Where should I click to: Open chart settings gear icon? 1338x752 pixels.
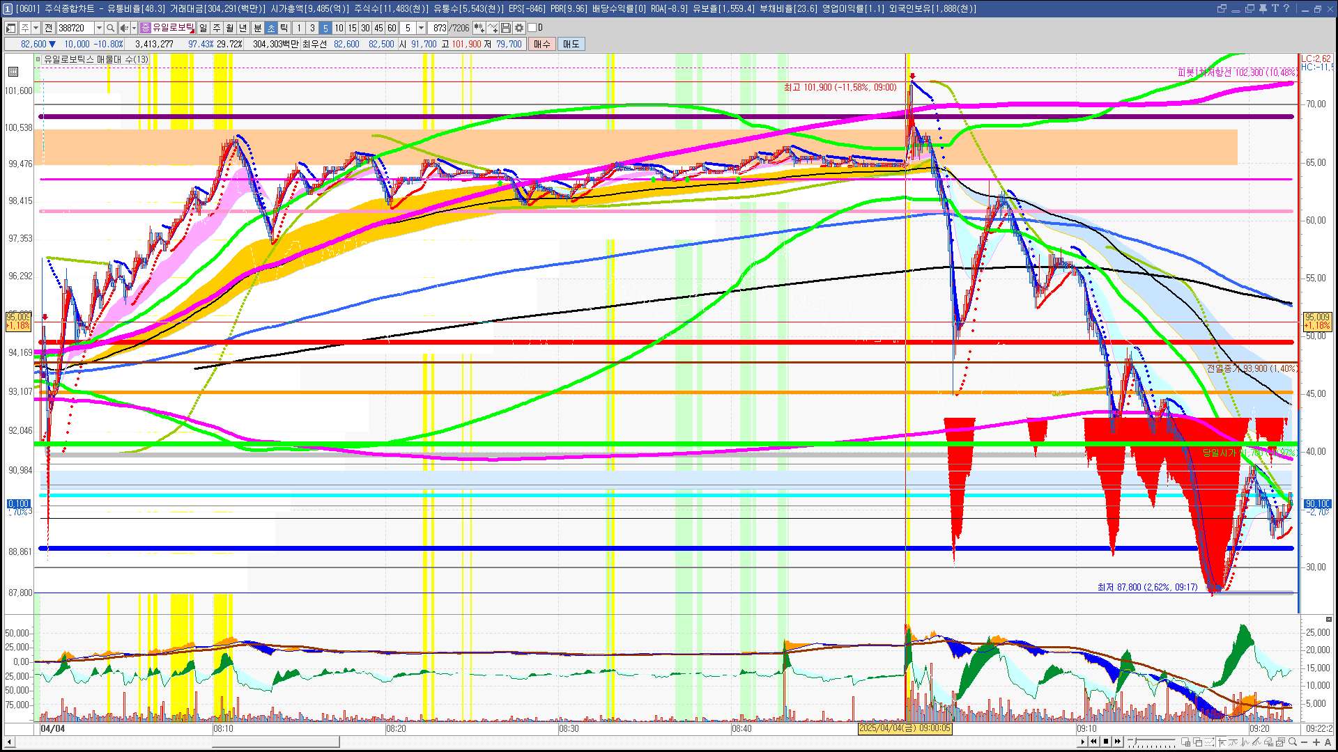(x=519, y=28)
